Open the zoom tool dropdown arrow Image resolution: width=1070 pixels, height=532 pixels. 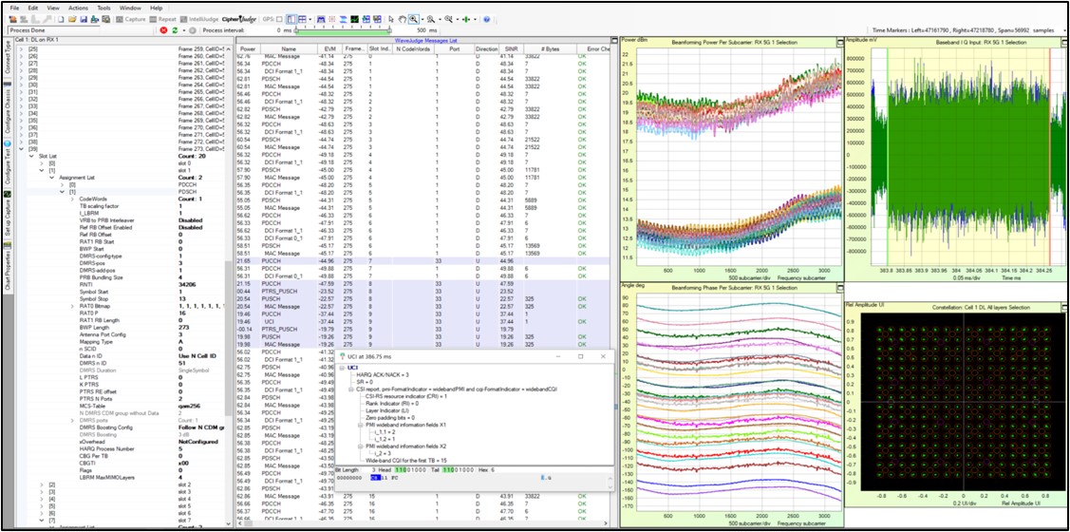[x=422, y=19]
